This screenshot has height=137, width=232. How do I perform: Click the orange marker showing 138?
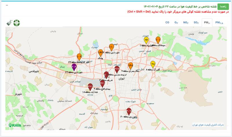coord(130,66)
